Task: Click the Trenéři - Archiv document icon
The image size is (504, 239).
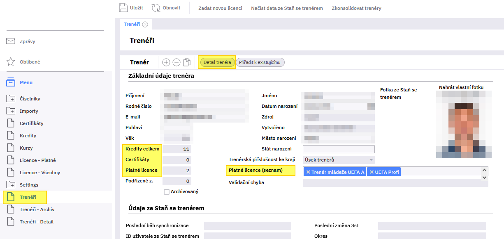Action: tap(11, 209)
